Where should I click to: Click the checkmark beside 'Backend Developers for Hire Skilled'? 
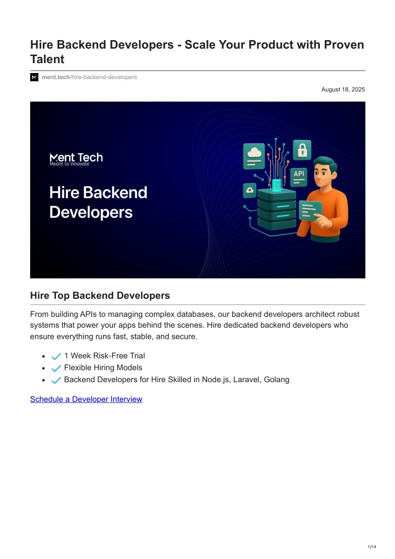57,380
